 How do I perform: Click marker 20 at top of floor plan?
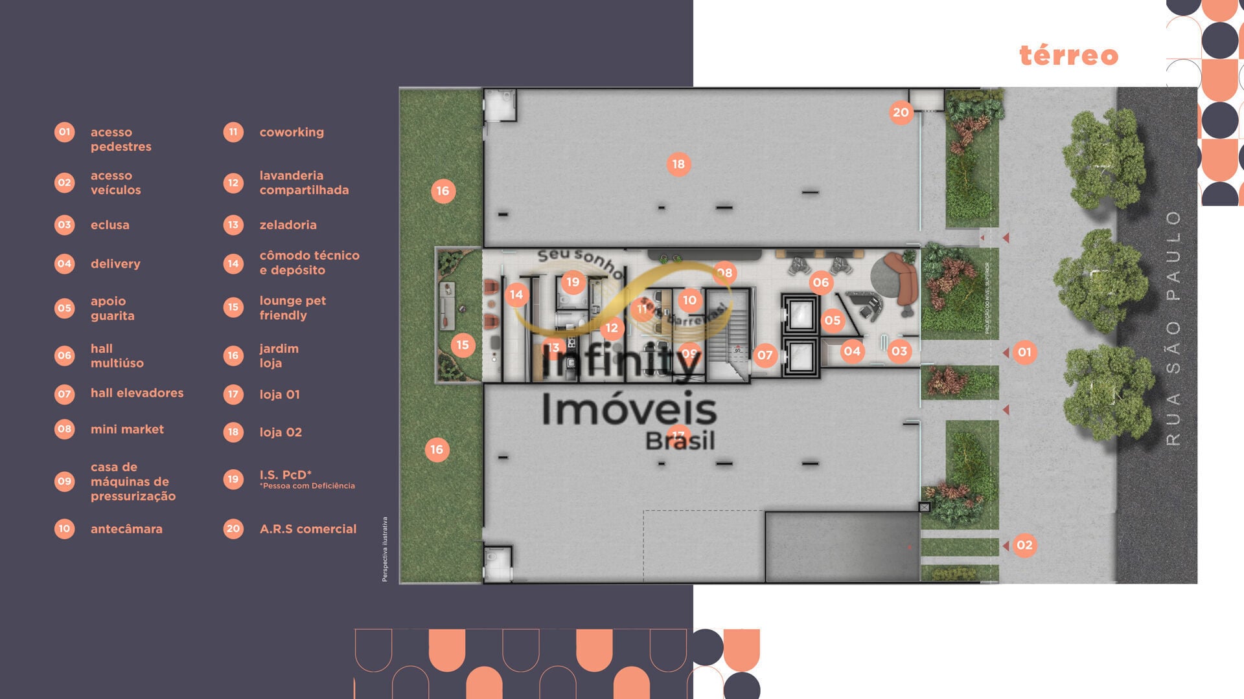901,113
